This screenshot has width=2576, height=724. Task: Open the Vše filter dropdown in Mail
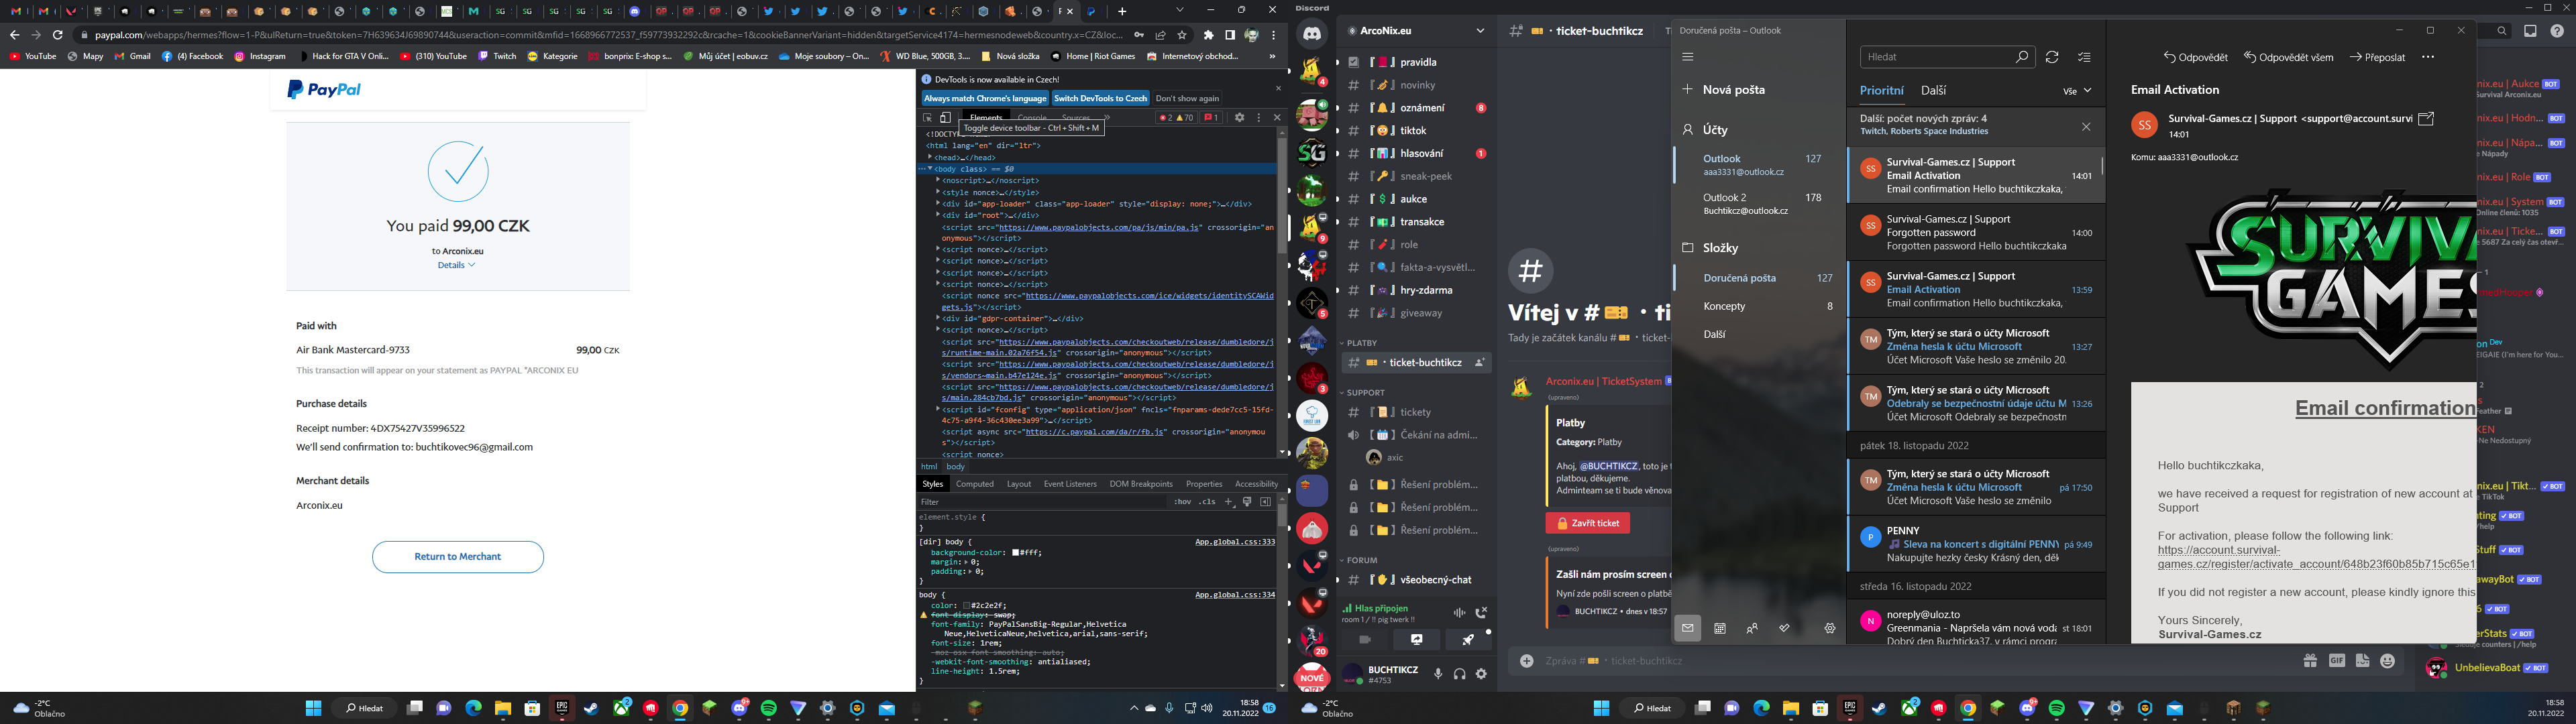click(2077, 91)
